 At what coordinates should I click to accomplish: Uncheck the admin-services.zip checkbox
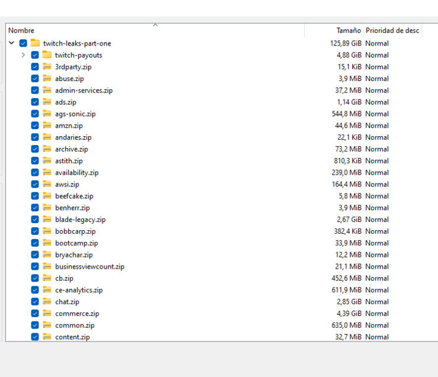[35, 91]
